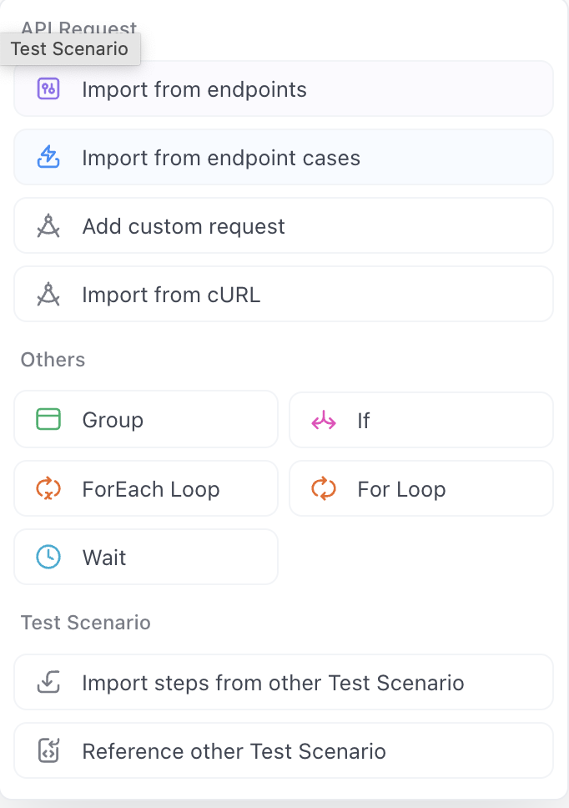This screenshot has height=808, width=569.
Task: Click the ForEach Loop icon
Action: pyautogui.click(x=49, y=488)
